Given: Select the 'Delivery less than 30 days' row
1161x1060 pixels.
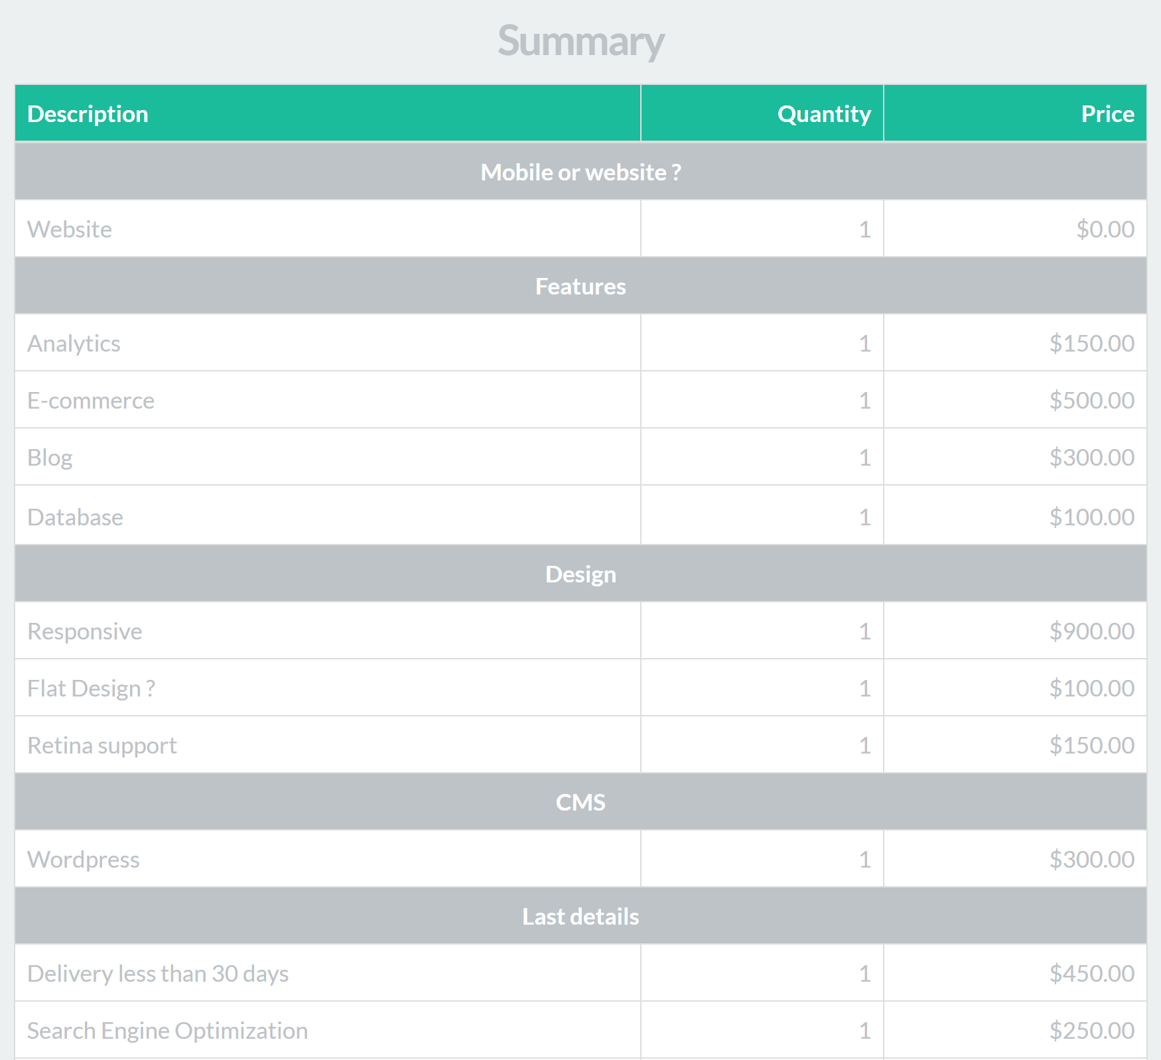Looking at the screenshot, I should 158,973.
